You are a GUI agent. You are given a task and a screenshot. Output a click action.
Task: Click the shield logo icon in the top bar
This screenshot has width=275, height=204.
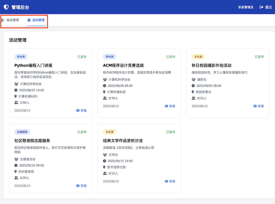click(7, 7)
